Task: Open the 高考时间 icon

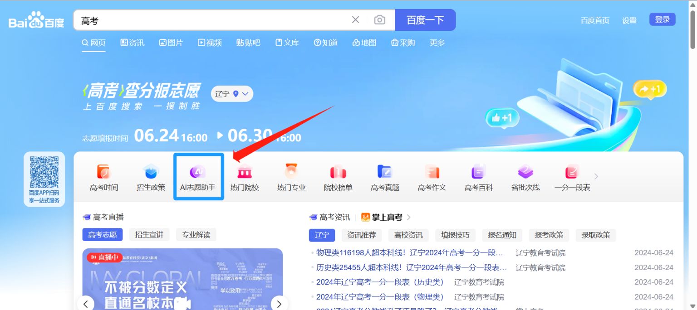Action: [x=104, y=177]
